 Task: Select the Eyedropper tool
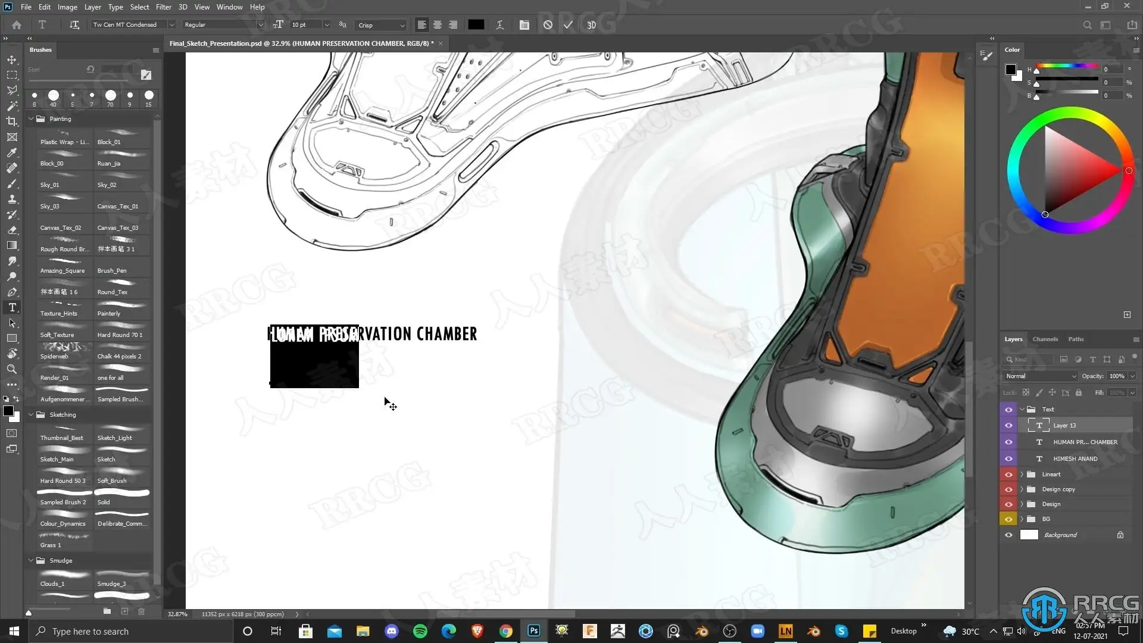point(12,152)
